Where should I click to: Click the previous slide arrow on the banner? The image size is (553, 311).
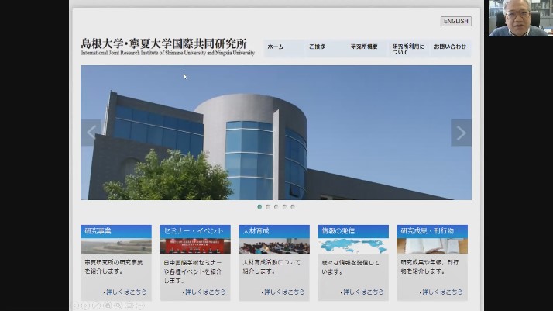(x=91, y=133)
